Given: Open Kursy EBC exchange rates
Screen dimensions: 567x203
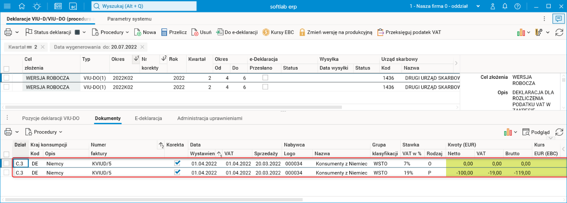Looking at the screenshot, I should pyautogui.click(x=278, y=32).
